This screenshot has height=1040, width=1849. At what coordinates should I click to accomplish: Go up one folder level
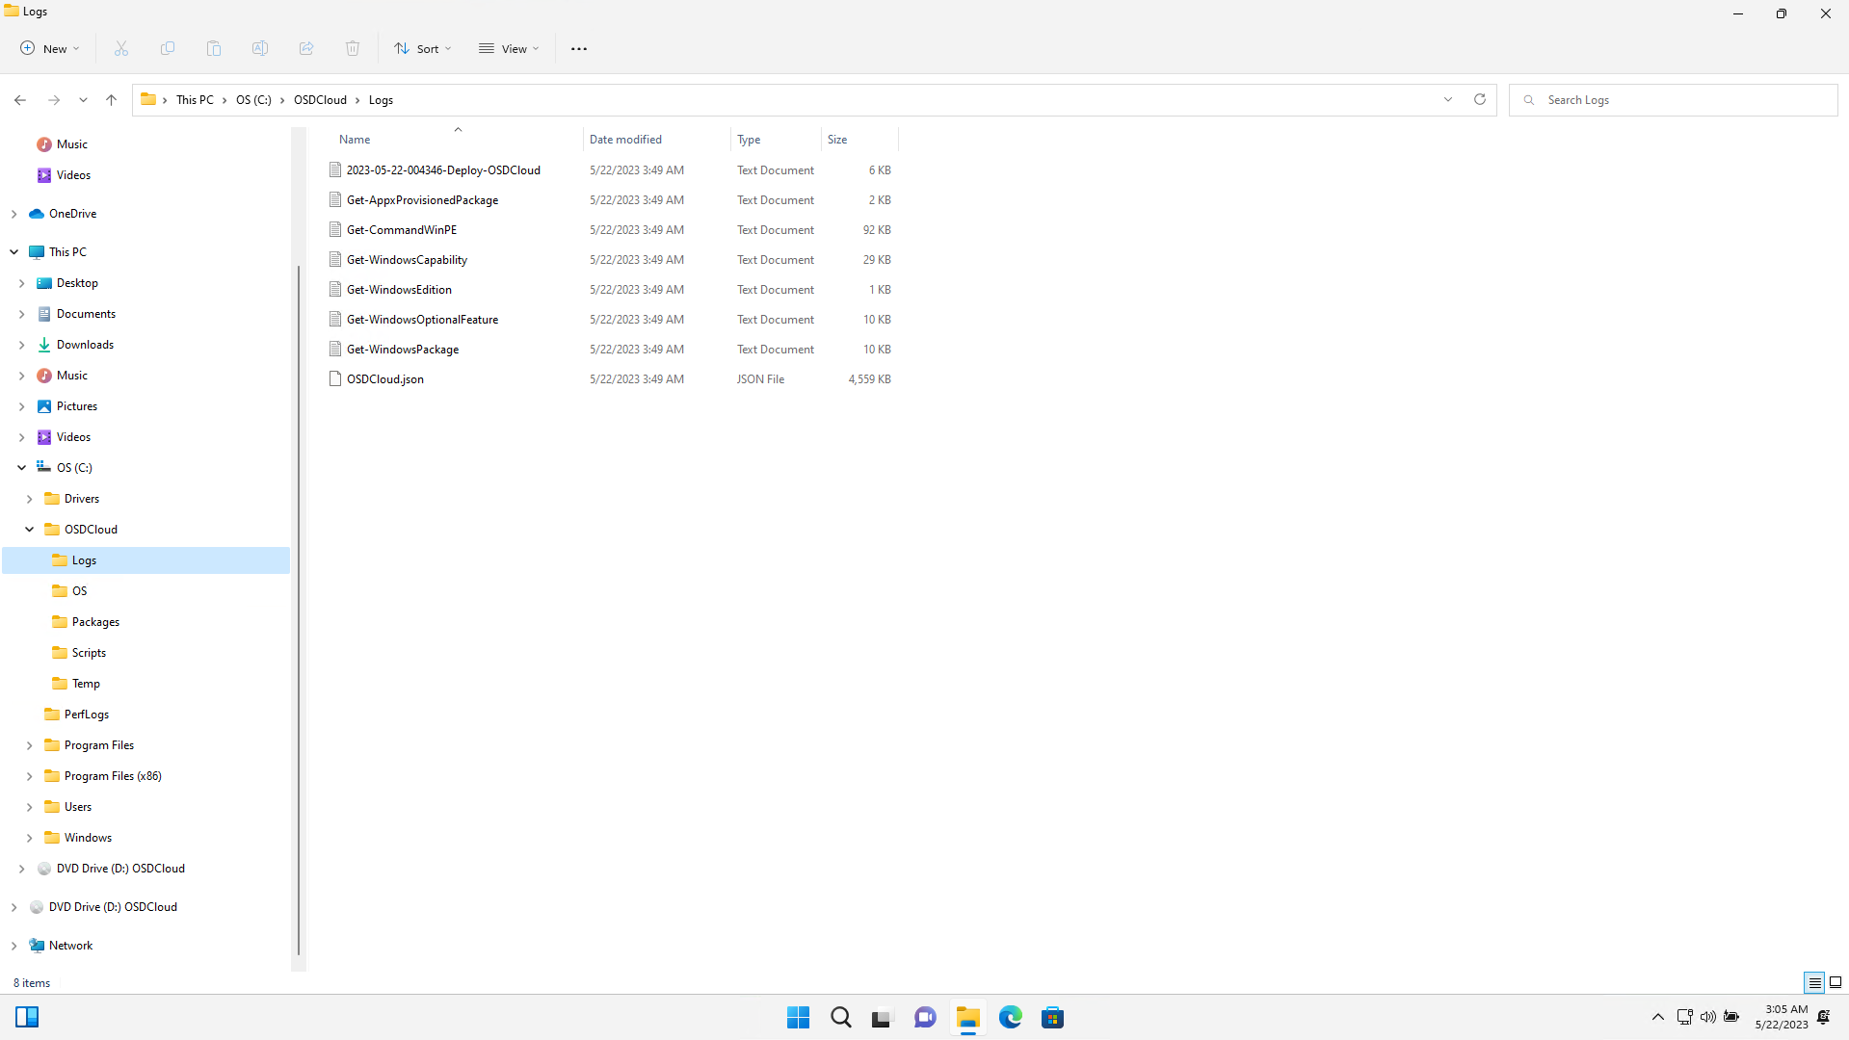coord(112,99)
